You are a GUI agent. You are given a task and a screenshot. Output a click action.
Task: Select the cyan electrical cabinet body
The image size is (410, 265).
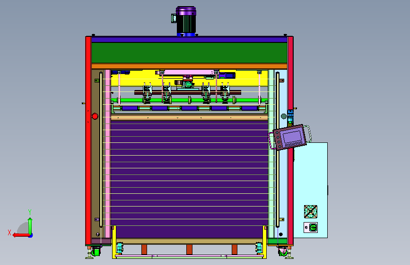tap(311, 190)
